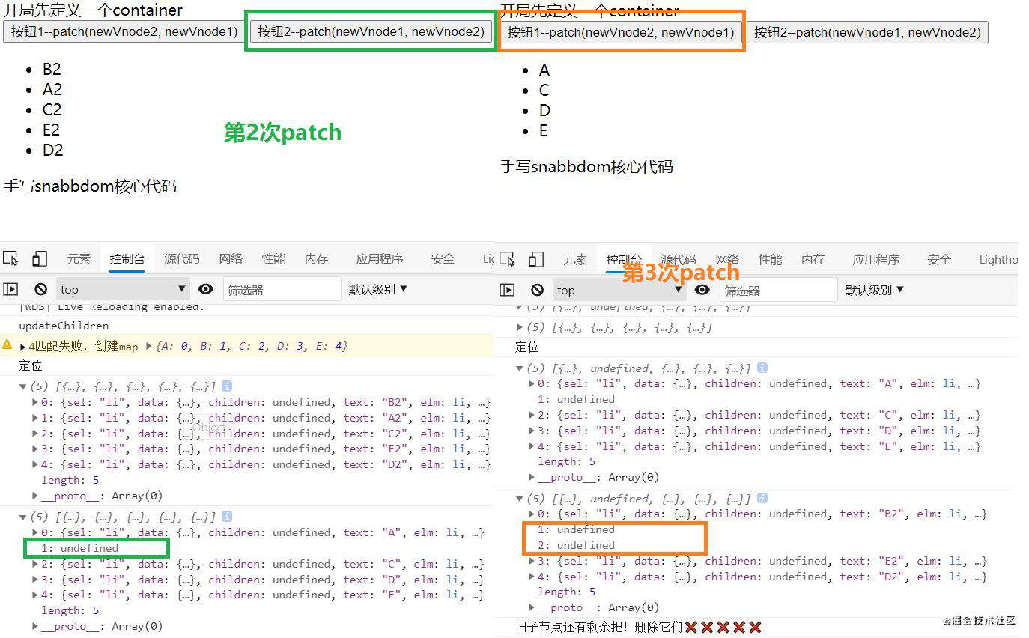Clear console icon in right DevTools

pyautogui.click(x=538, y=290)
